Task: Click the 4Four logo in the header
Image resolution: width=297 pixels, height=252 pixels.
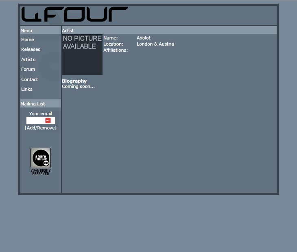Action: (x=74, y=14)
